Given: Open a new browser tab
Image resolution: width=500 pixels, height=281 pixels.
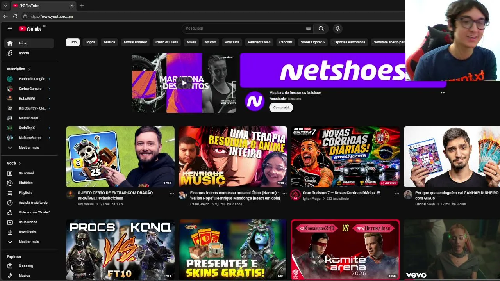Looking at the screenshot, I should coord(82,5).
